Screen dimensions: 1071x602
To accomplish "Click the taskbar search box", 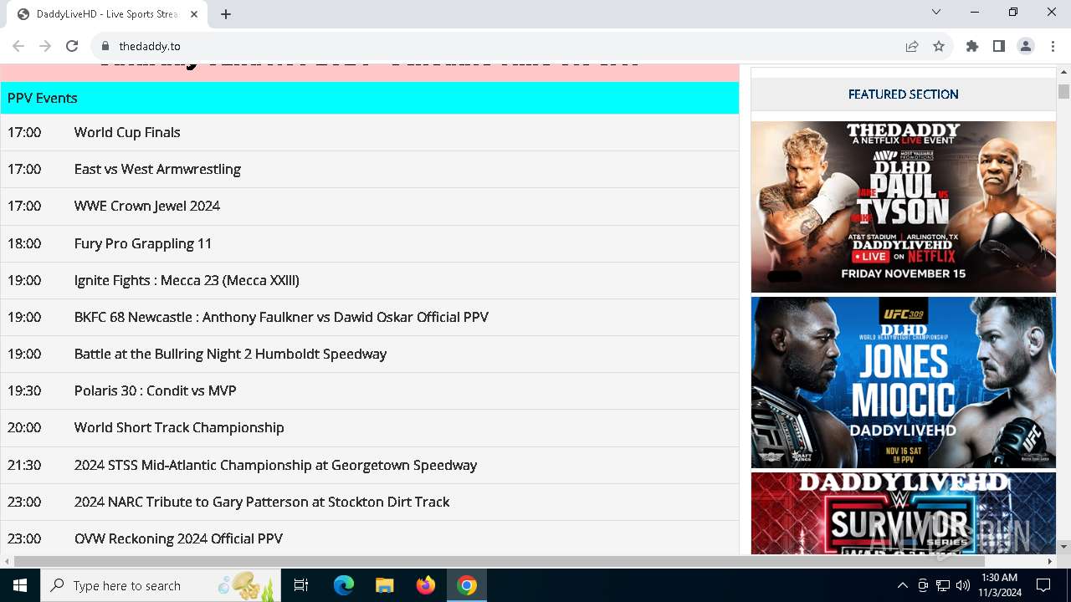I will point(161,585).
